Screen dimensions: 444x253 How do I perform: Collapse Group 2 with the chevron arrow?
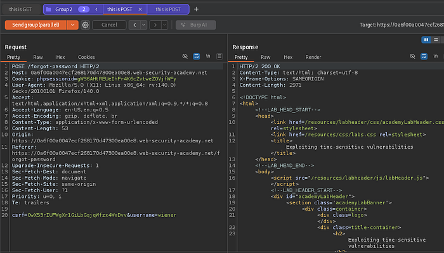coord(96,9)
